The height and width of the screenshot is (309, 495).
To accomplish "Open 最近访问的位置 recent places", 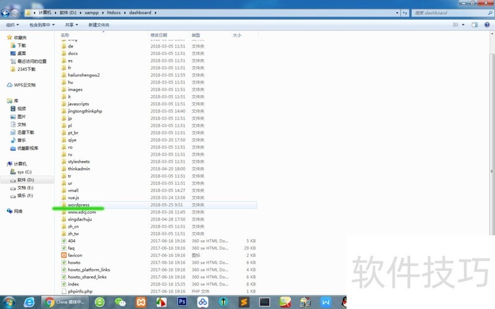I will coord(28,61).
